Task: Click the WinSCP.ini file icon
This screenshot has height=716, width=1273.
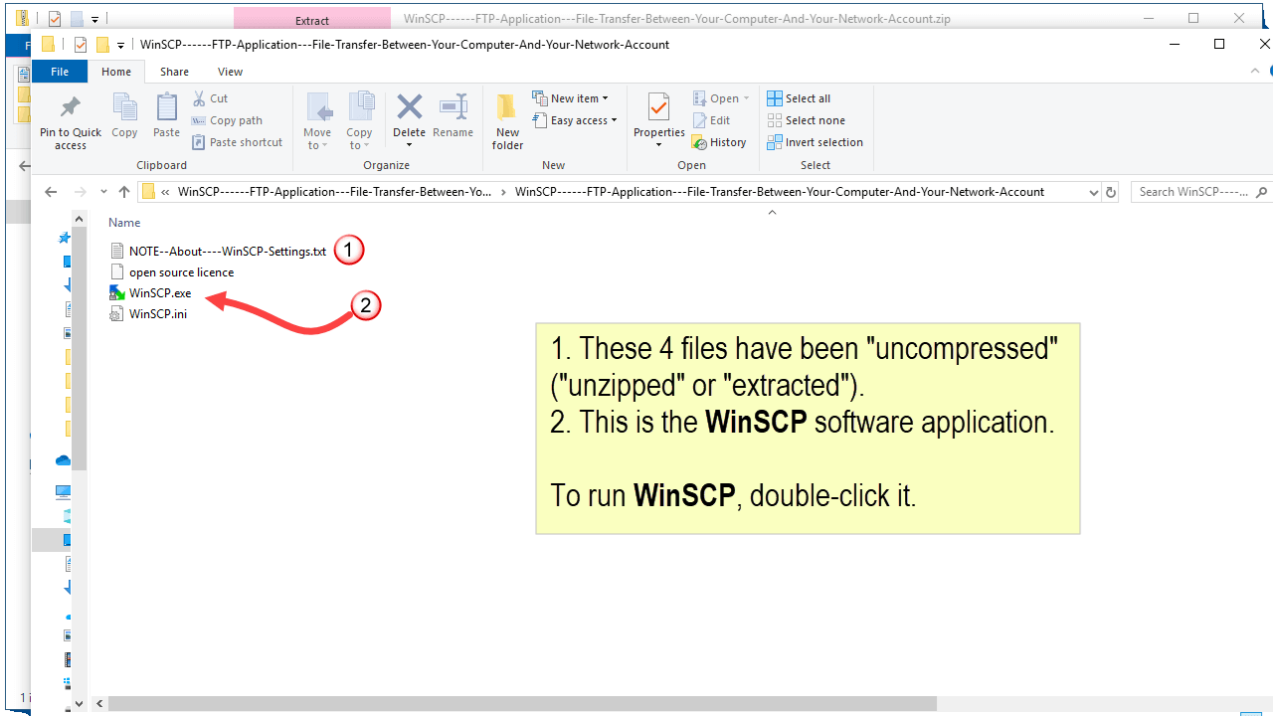Action: click(117, 314)
